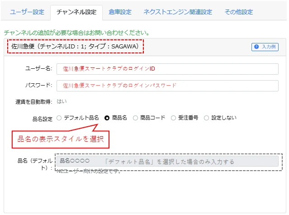289x215 pixels.
Task: Open the ユーザー設定 tab
Action: (x=27, y=12)
